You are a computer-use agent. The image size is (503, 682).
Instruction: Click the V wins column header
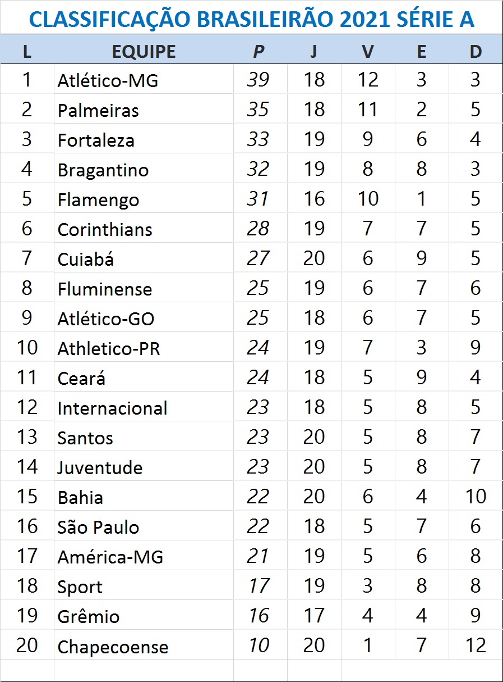pos(367,51)
